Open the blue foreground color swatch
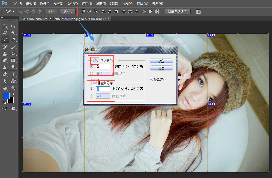Image resolution: width=272 pixels, height=178 pixels. 6,96
